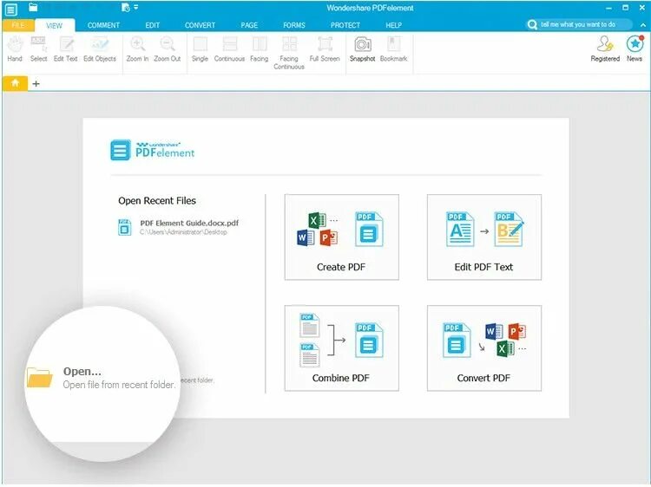Click the yellow folder icon beside Open...
Viewport: 651px width, 487px height.
pos(39,378)
